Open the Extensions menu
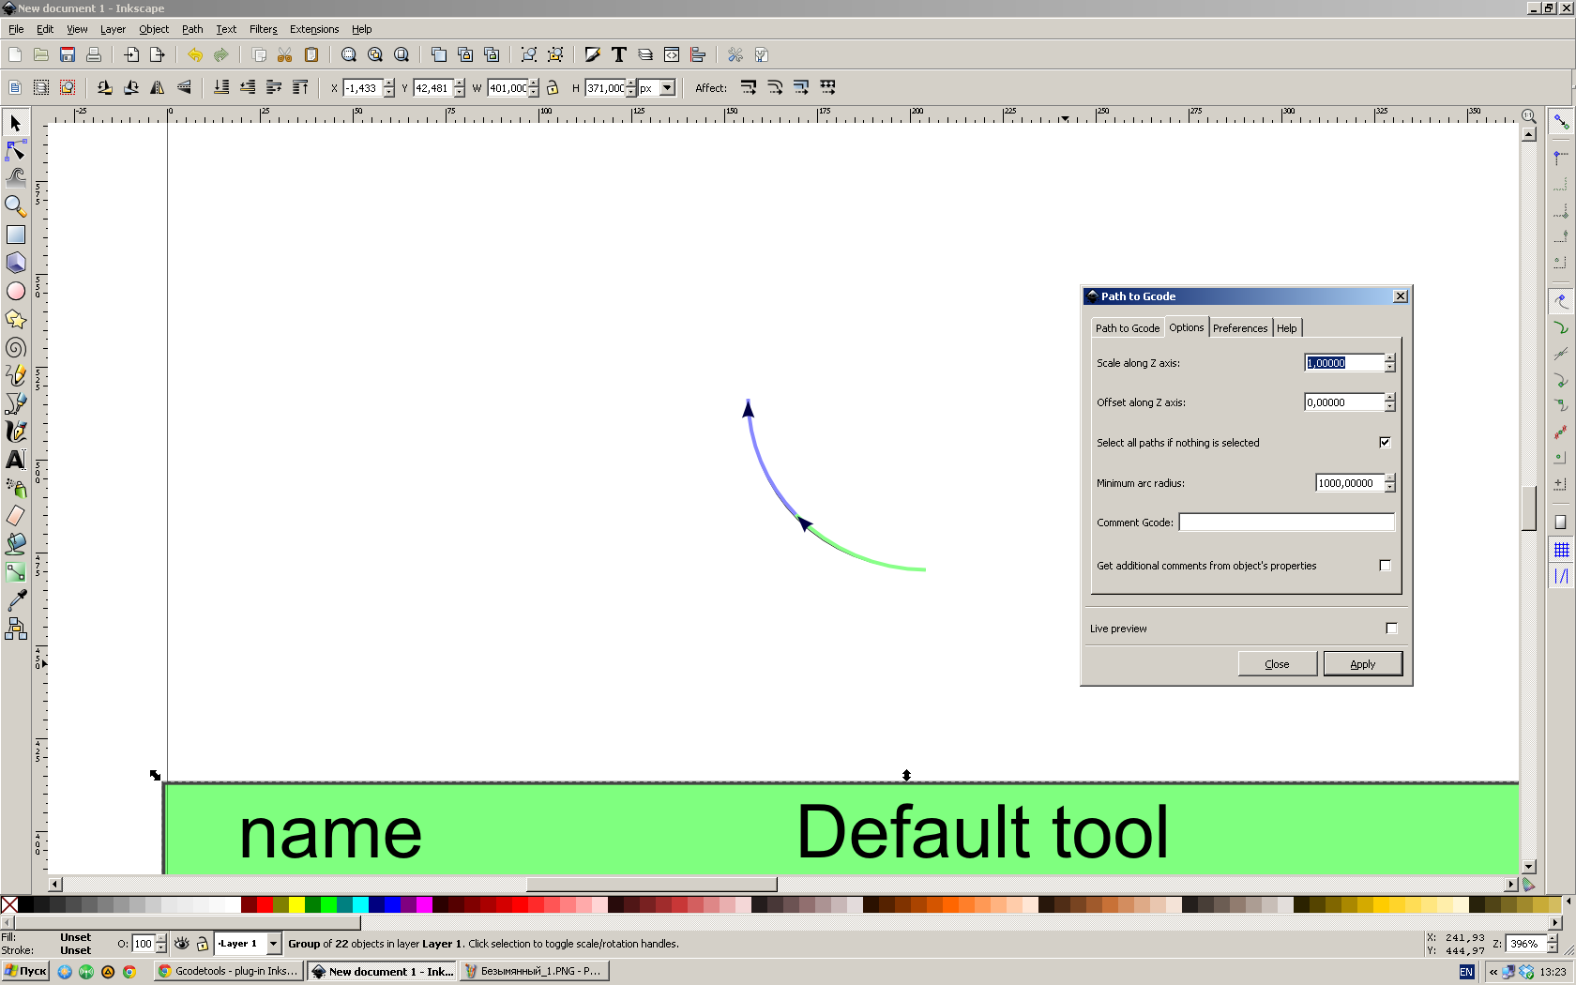1576x985 pixels. (314, 29)
